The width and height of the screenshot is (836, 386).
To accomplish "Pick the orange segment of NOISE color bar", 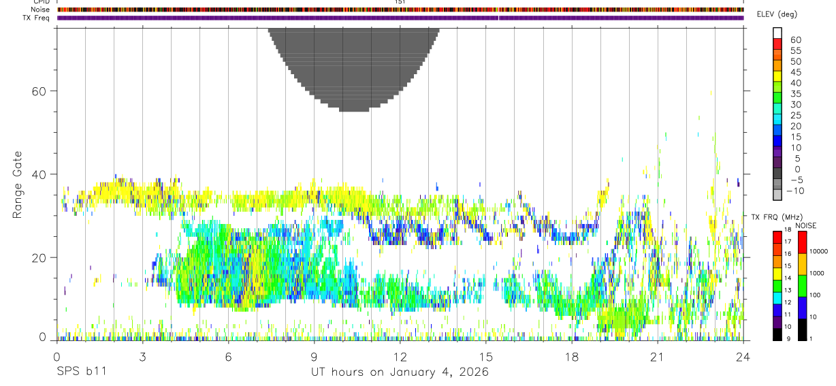I will 801,263.
